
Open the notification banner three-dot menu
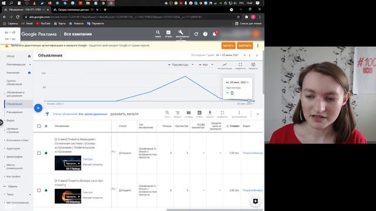(x=258, y=46)
